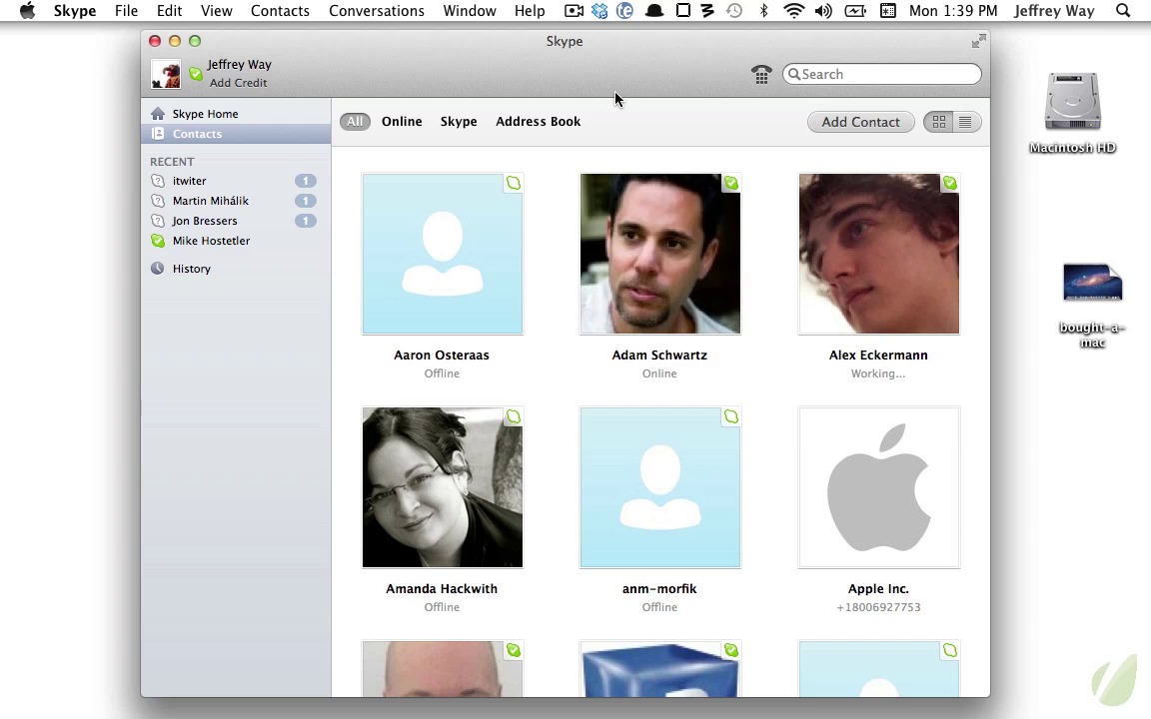
Task: Click the Apple Inc. phone number +18006927753
Action: 878,607
